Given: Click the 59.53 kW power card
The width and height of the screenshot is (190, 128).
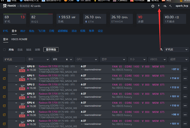Looking at the screenshot, I should point(68,19).
